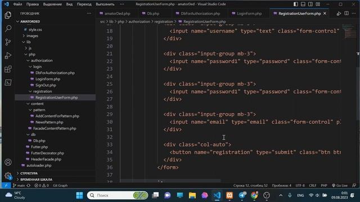The image size is (360, 202).
Task: Toggle the bottom panel layout icon
Action: click(303, 4)
